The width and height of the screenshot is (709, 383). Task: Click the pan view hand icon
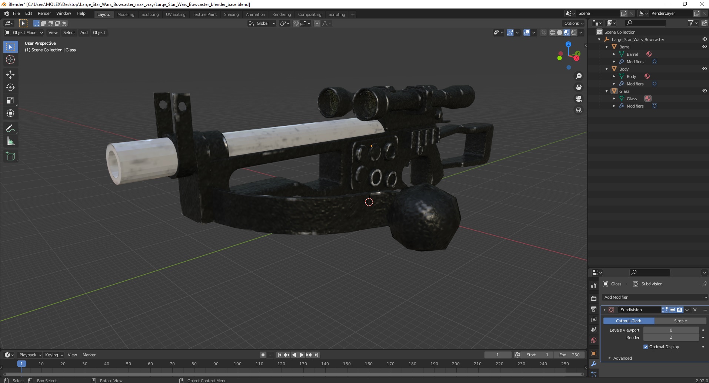pyautogui.click(x=578, y=87)
